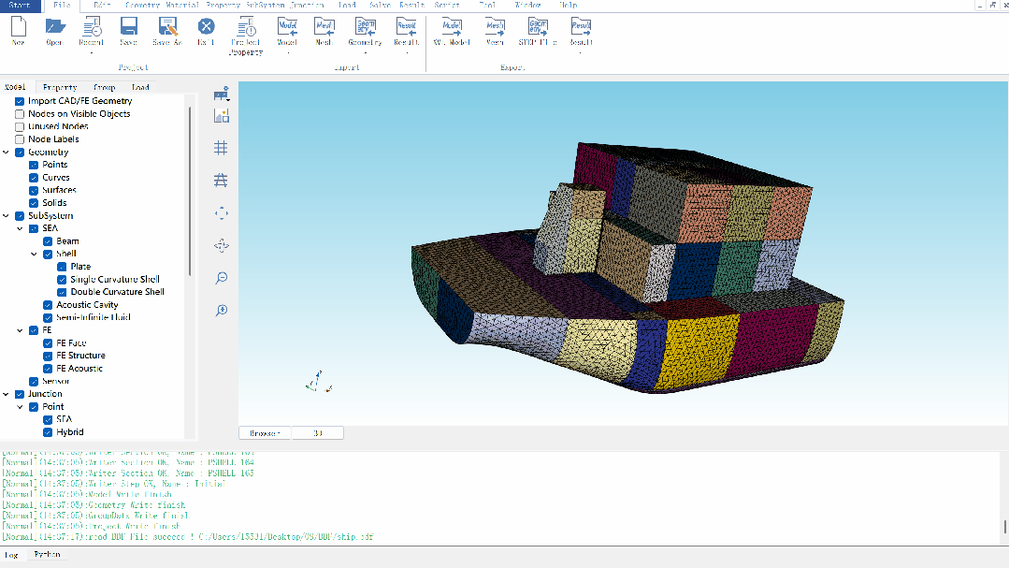Switch to the Property panel tab
This screenshot has width=1009, height=568.
click(x=60, y=87)
